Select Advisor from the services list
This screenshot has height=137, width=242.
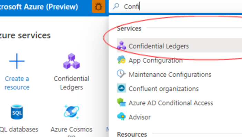pyautogui.click(x=179, y=116)
